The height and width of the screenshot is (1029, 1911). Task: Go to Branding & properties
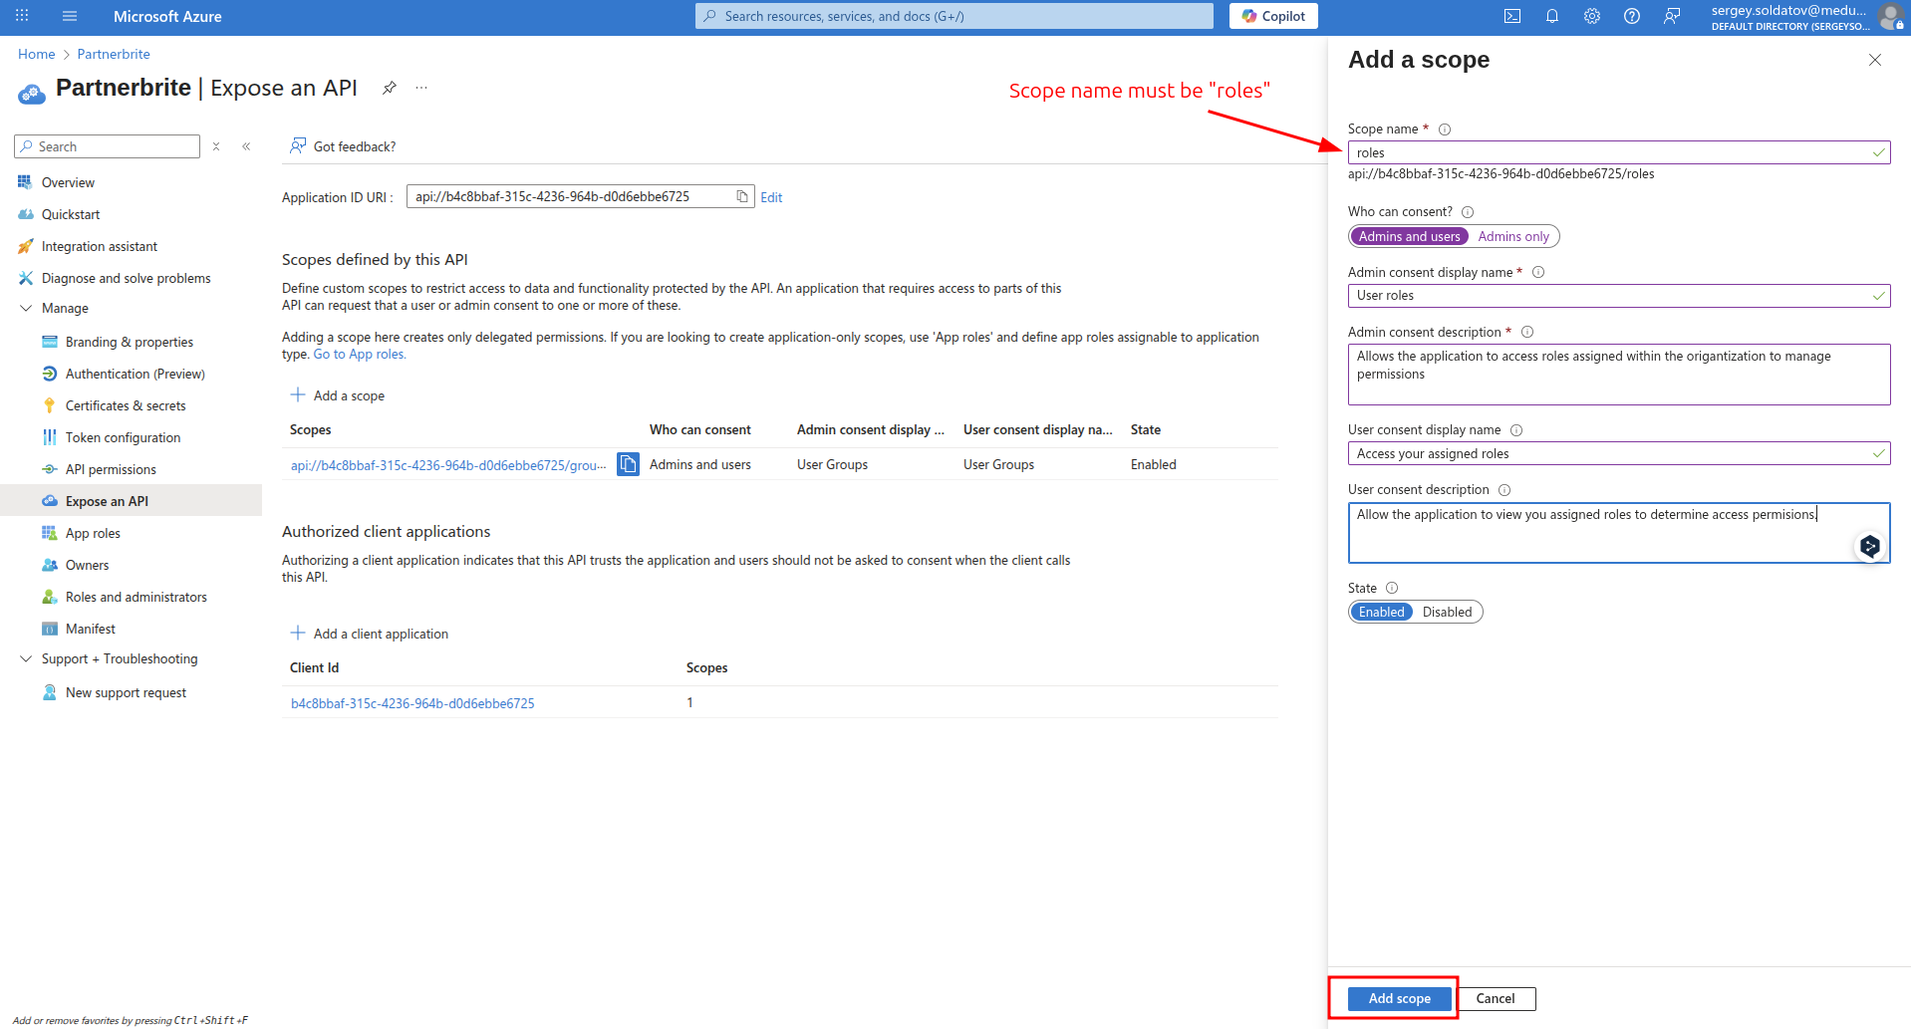tap(131, 342)
